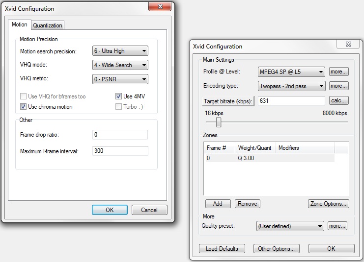Image resolution: width=364 pixels, height=262 pixels.
Task: Click the Weight/Quant column header
Action: click(255, 148)
